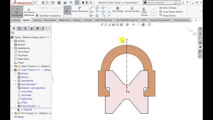Expand the Pin^Clamp component node
The width and height of the screenshot is (213, 120).
click(12, 113)
